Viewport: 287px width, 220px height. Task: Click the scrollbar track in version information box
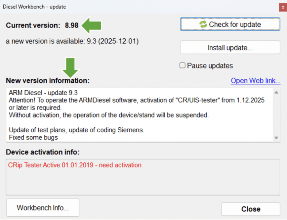pyautogui.click(x=276, y=115)
